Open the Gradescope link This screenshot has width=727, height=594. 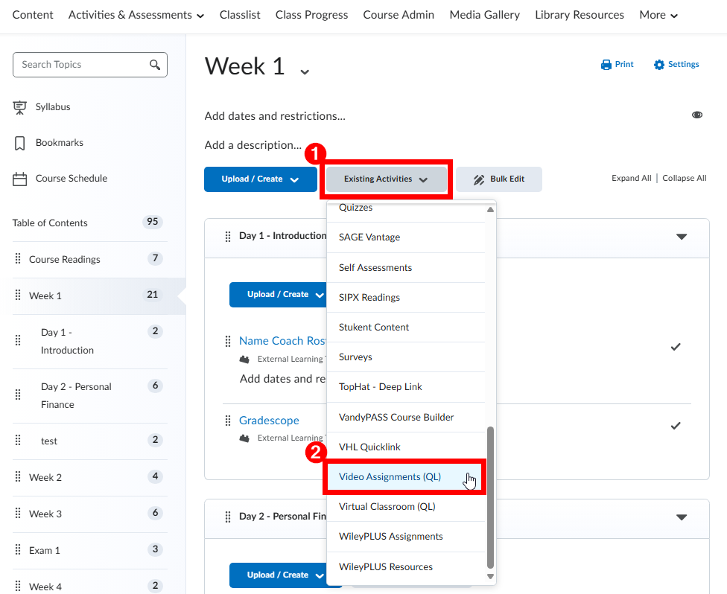coord(269,421)
